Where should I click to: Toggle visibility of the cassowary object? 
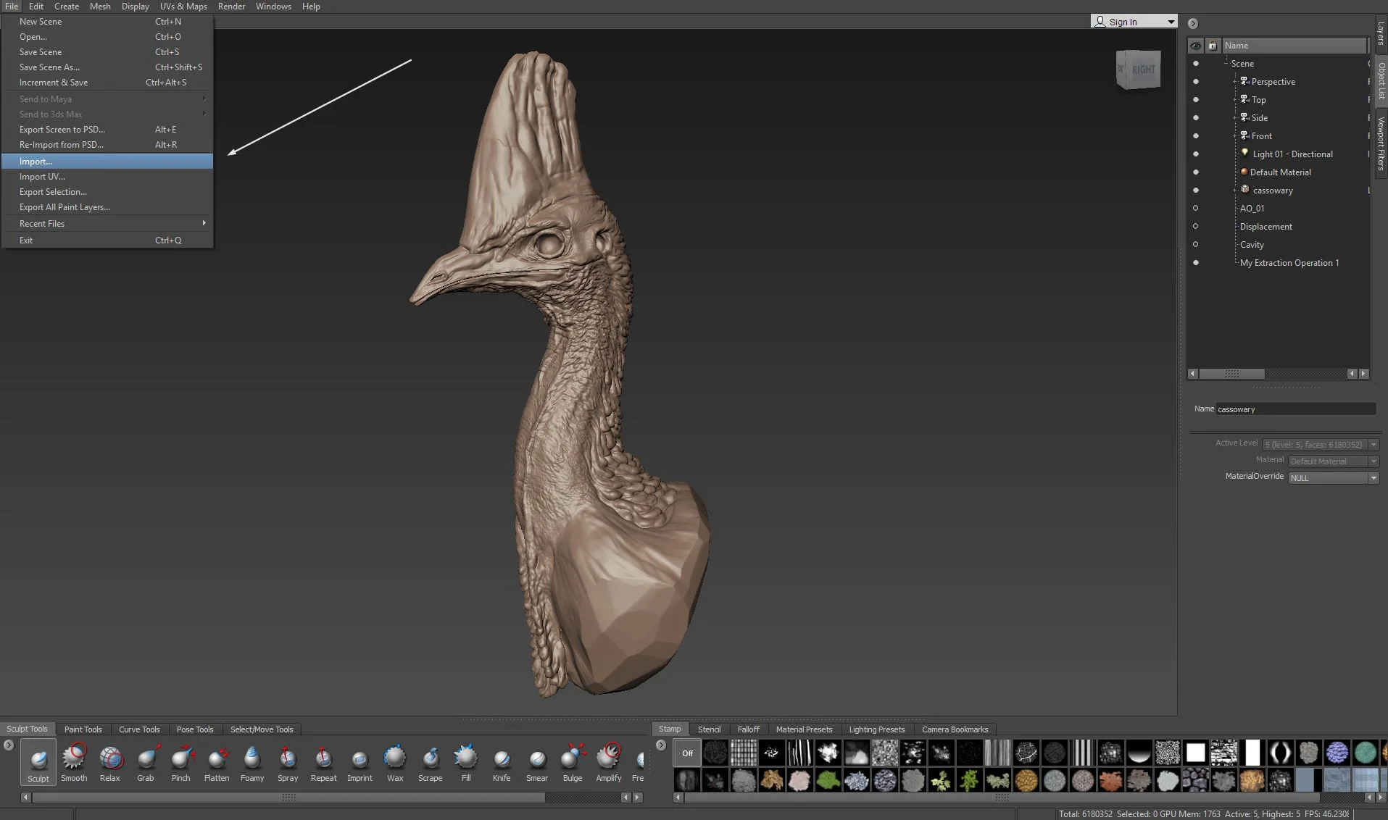pyautogui.click(x=1196, y=191)
